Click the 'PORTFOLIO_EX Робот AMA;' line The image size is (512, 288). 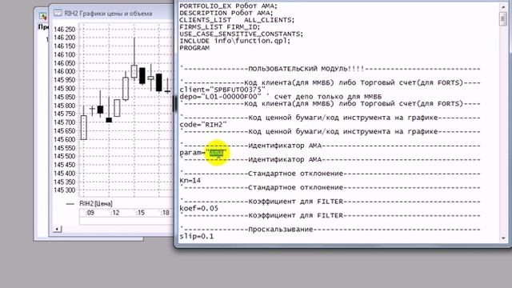coord(228,6)
